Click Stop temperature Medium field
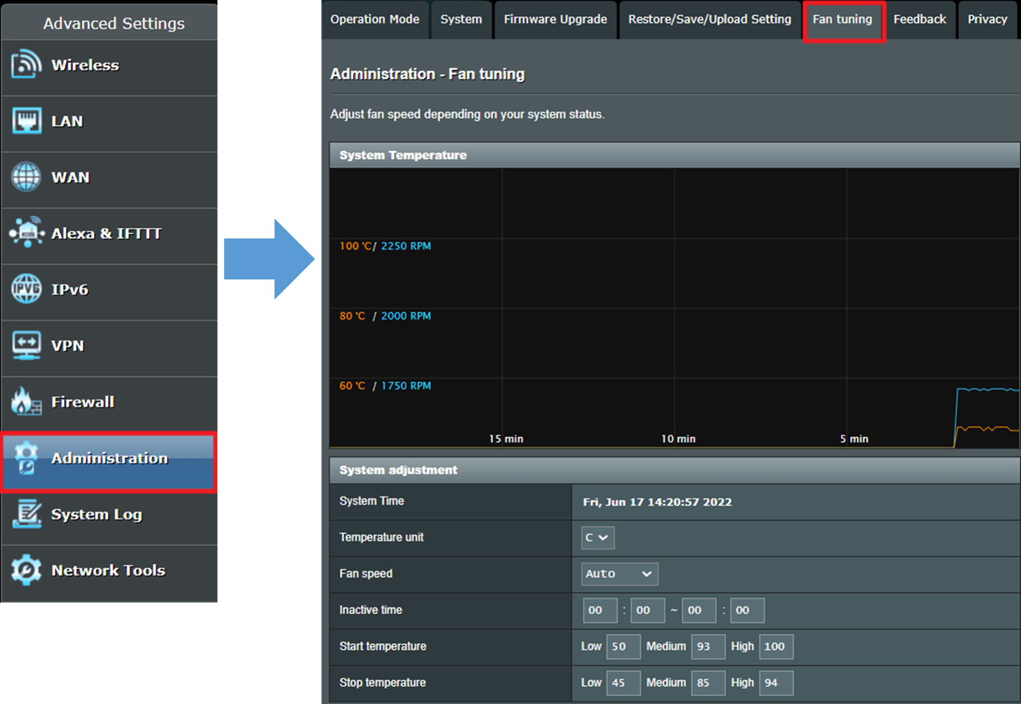Screen dimensions: 1021x704 (708, 683)
